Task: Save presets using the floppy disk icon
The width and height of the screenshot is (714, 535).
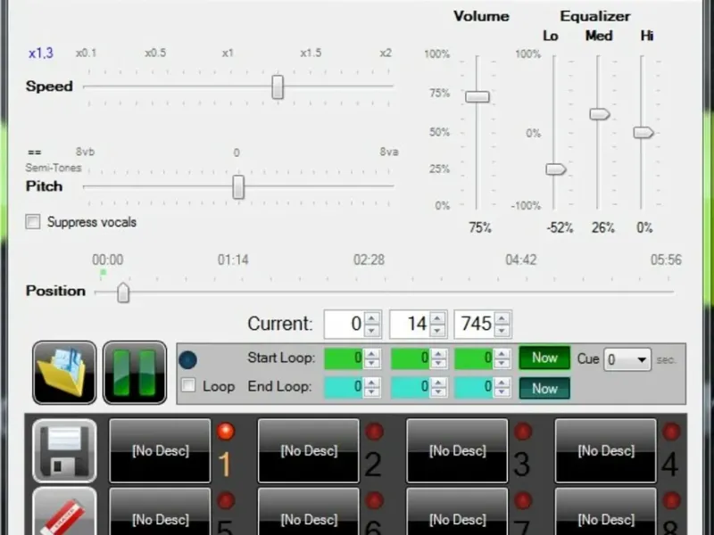Action: (64, 450)
